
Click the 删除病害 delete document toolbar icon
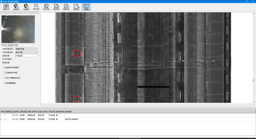pos(56,7)
